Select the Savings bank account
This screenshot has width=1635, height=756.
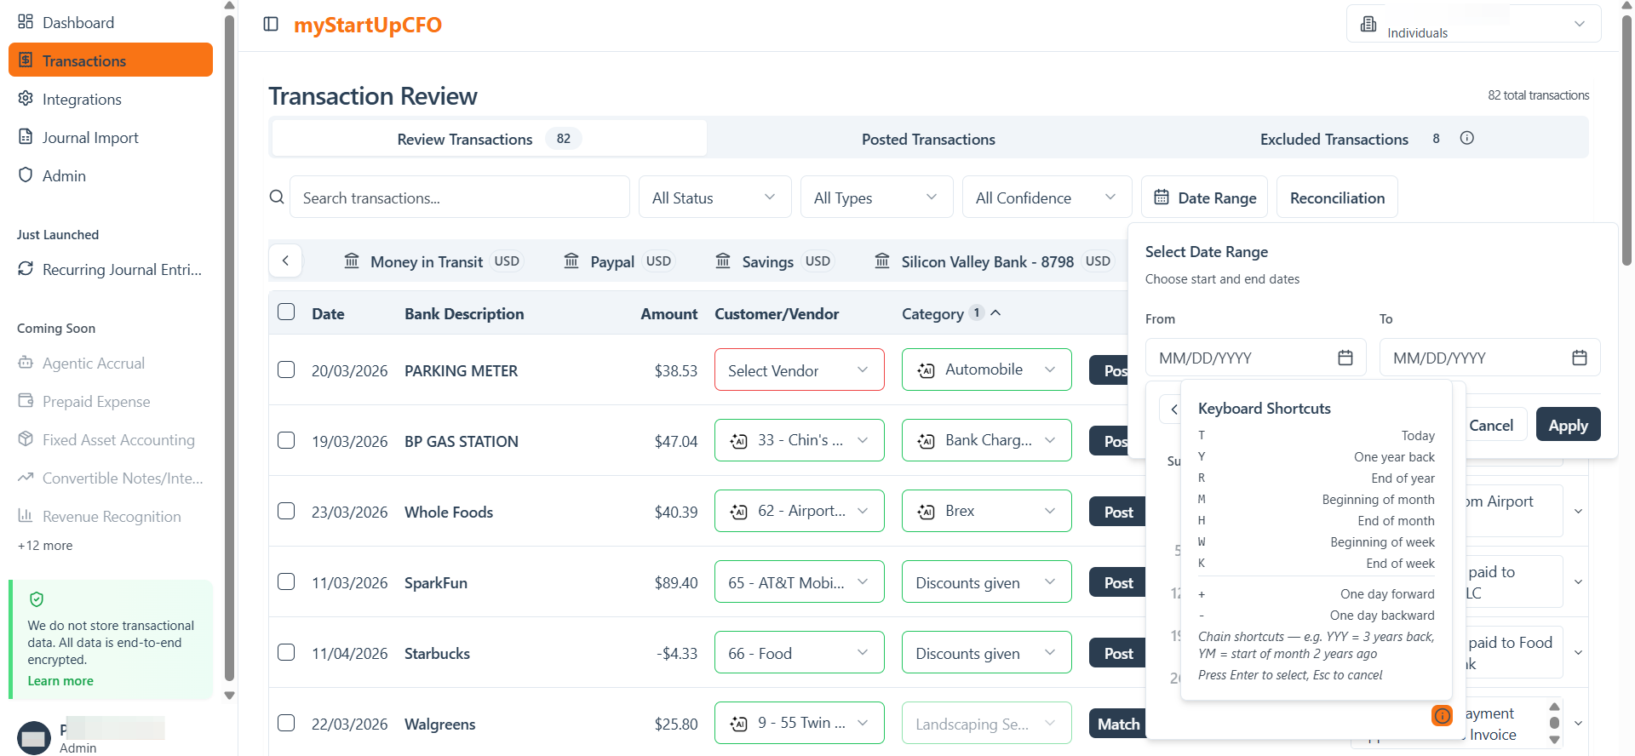click(x=774, y=261)
